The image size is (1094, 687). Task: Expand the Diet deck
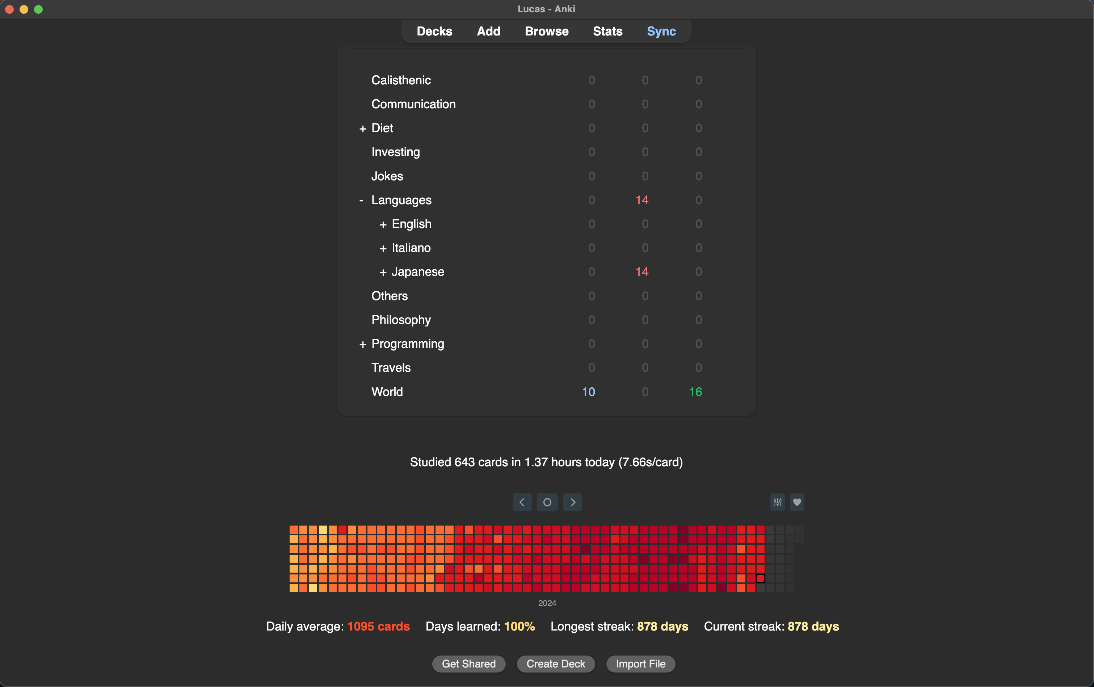pos(361,127)
